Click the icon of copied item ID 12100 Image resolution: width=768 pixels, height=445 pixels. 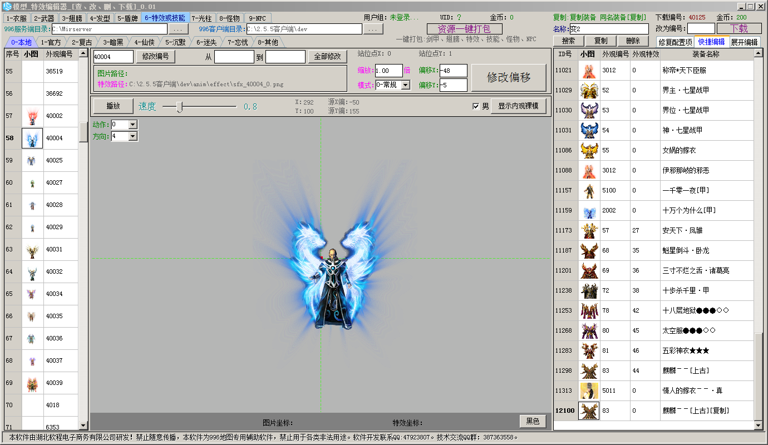pyautogui.click(x=589, y=411)
